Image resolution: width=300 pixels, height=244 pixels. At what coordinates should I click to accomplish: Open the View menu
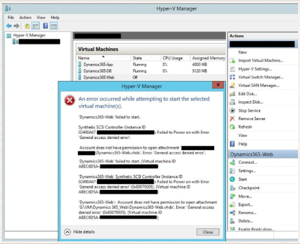pos(41,18)
